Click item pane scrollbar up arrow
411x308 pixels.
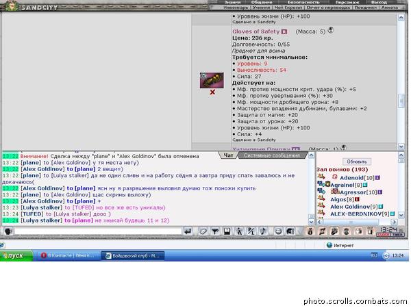(x=401, y=18)
